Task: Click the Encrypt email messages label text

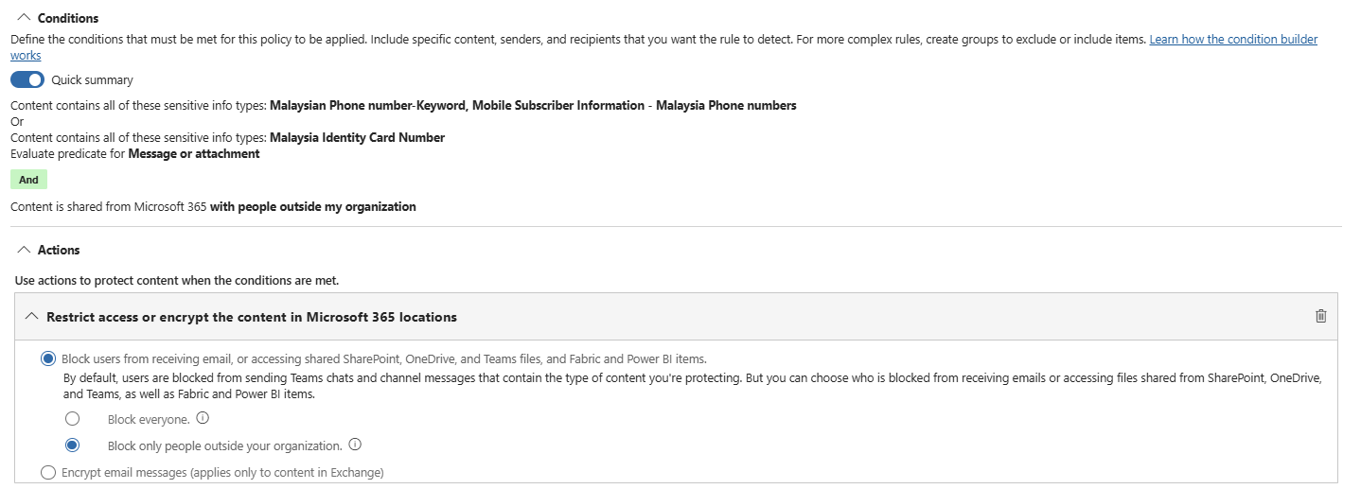Action: pyautogui.click(x=222, y=472)
